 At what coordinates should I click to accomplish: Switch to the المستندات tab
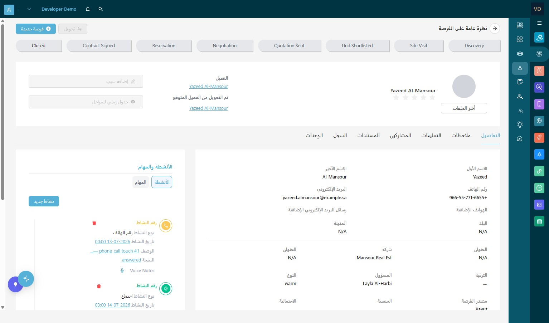pyautogui.click(x=368, y=136)
